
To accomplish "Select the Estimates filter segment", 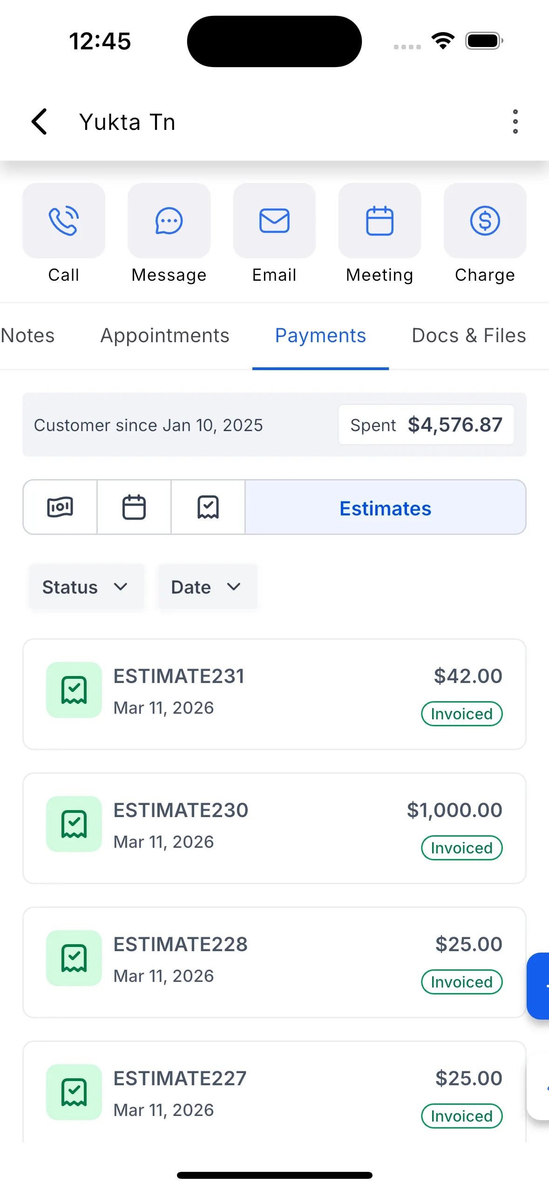I will (x=385, y=507).
